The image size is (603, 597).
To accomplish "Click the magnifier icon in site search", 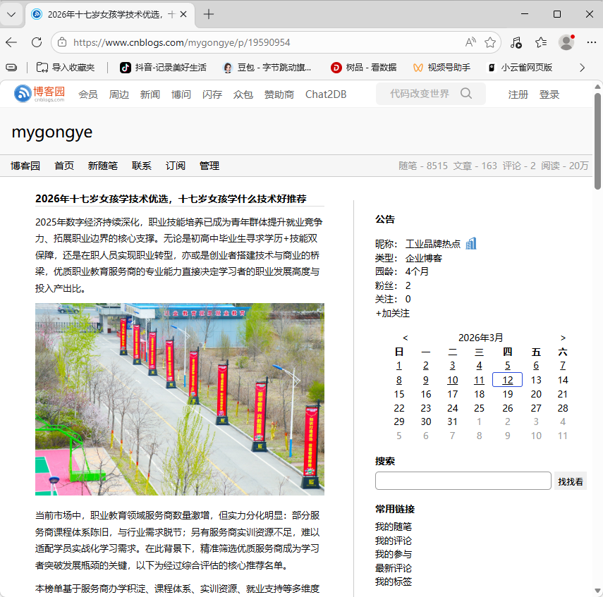I will pyautogui.click(x=466, y=94).
